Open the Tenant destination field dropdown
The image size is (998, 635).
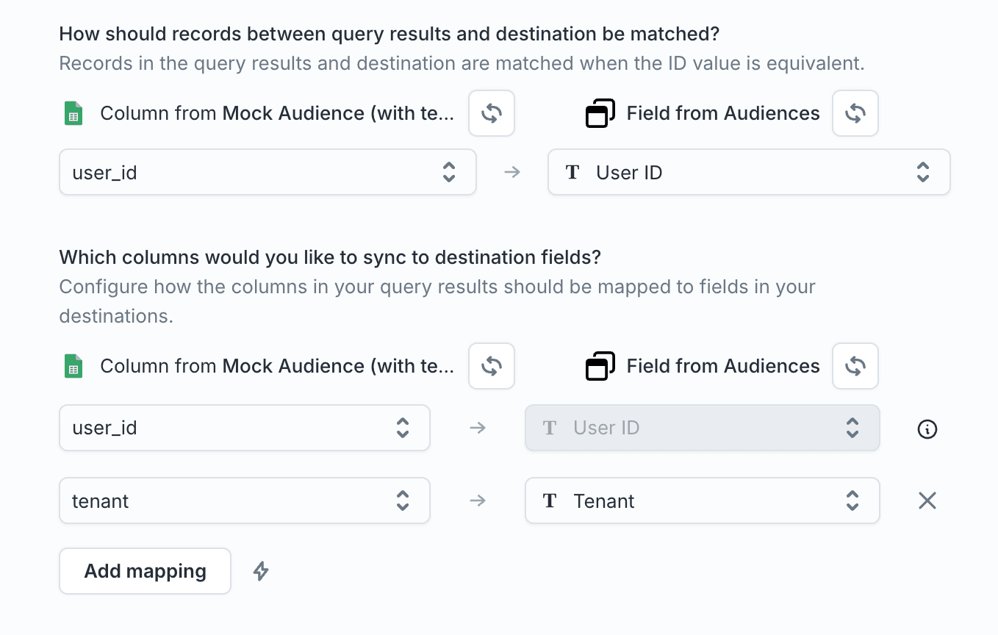pyautogui.click(x=702, y=501)
